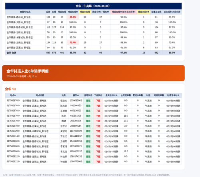Image resolution: width=200 pixels, height=177 pixels.
Task: Click the total "85.9%" value
Action: pyautogui.click(x=172, y=53)
